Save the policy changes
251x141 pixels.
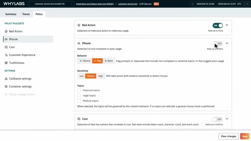click(245, 136)
